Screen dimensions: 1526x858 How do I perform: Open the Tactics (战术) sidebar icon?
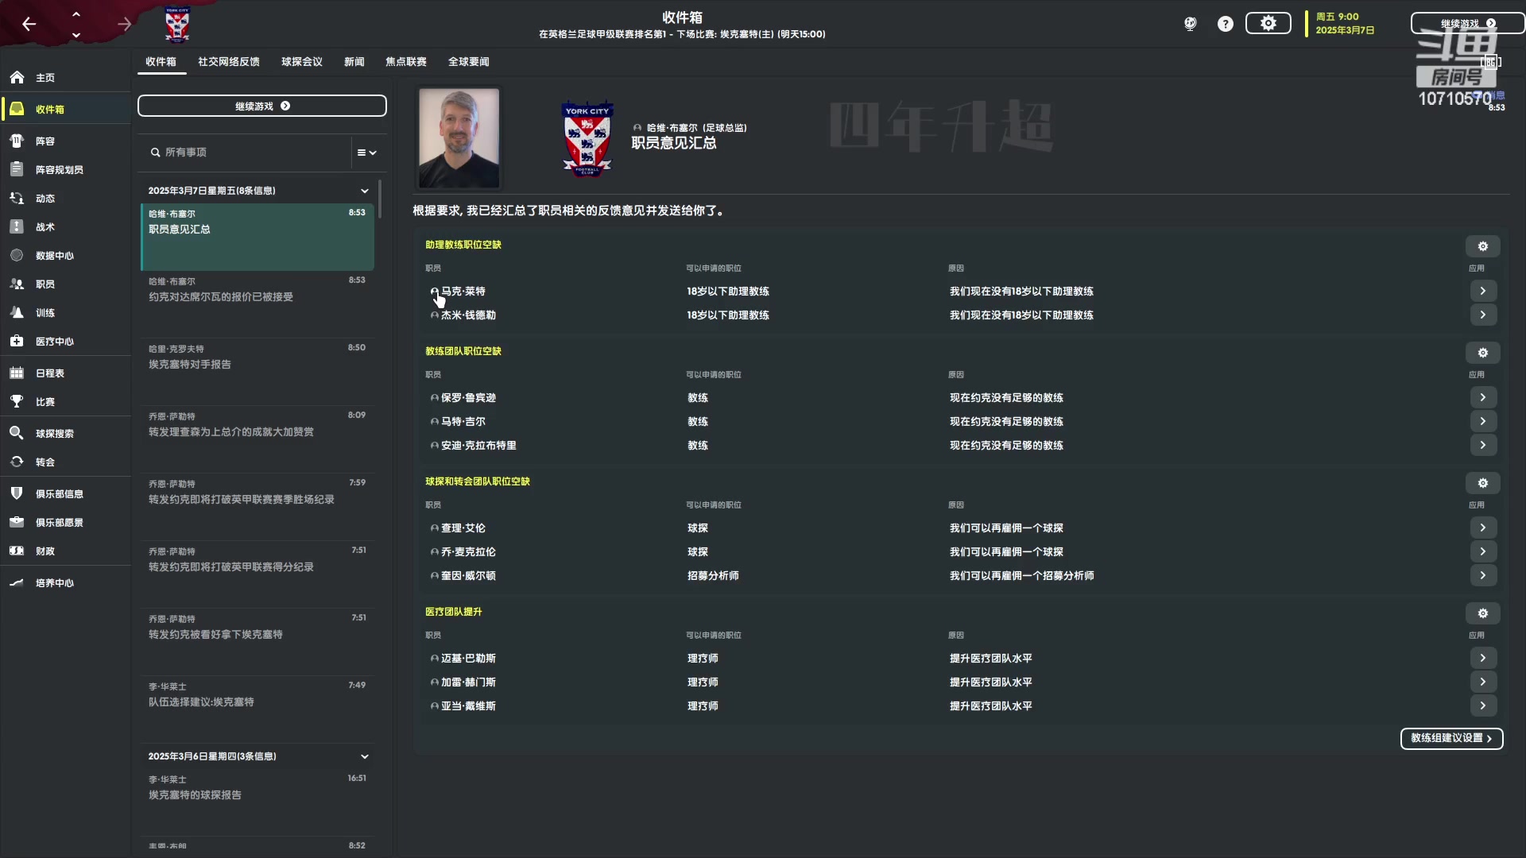coord(17,227)
